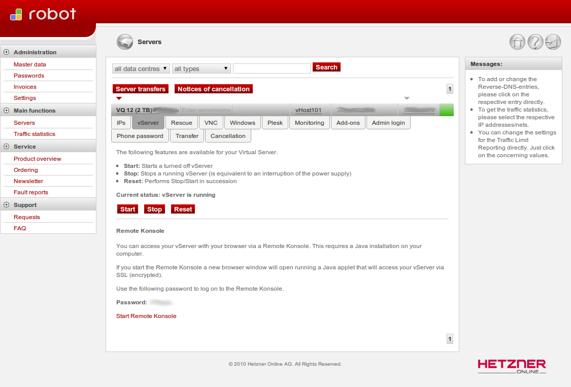Viewport: 571px width, 387px height.
Task: Open Ordering in sidebar
Action: pos(26,170)
